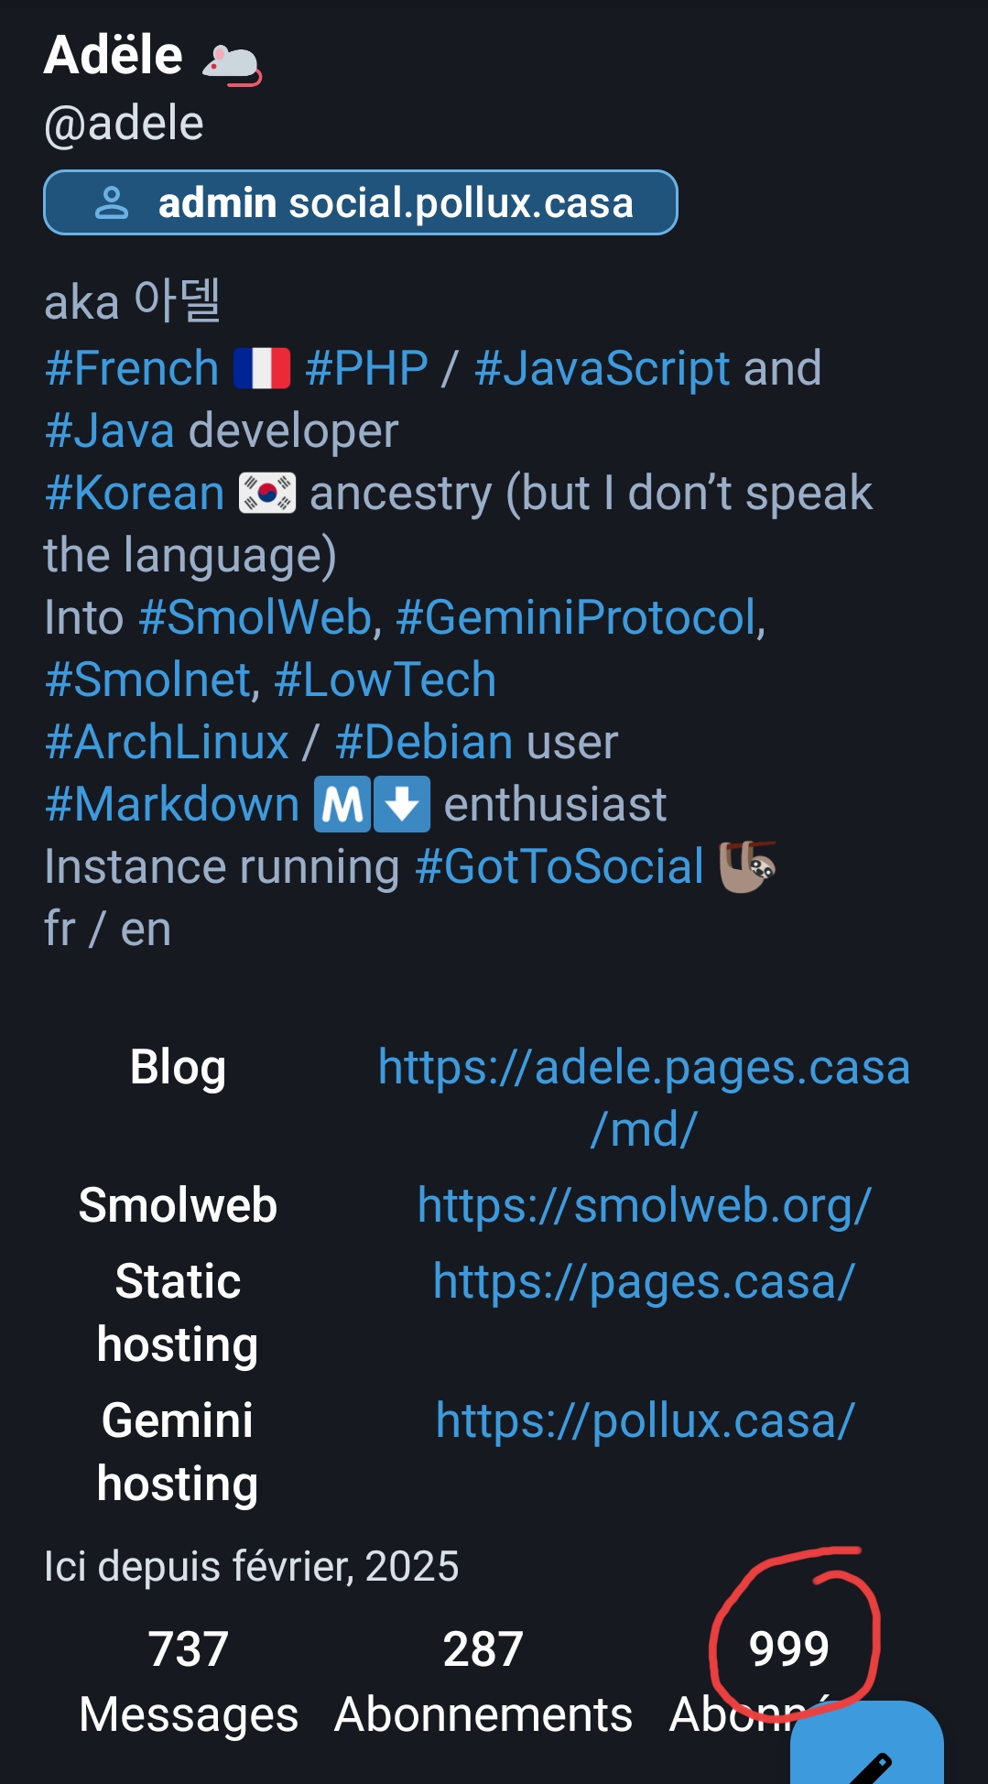988x1784 pixels.
Task: Click the Markdown logo icon in the bio
Action: (x=339, y=803)
